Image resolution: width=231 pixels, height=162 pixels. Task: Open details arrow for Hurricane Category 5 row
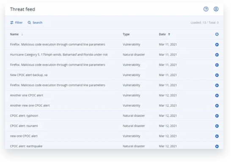coord(217,55)
